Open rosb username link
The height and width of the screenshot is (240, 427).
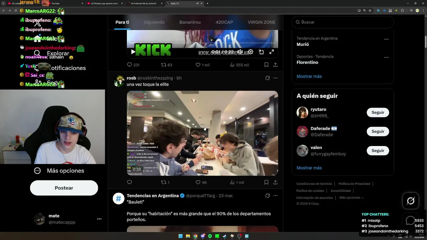click(131, 78)
